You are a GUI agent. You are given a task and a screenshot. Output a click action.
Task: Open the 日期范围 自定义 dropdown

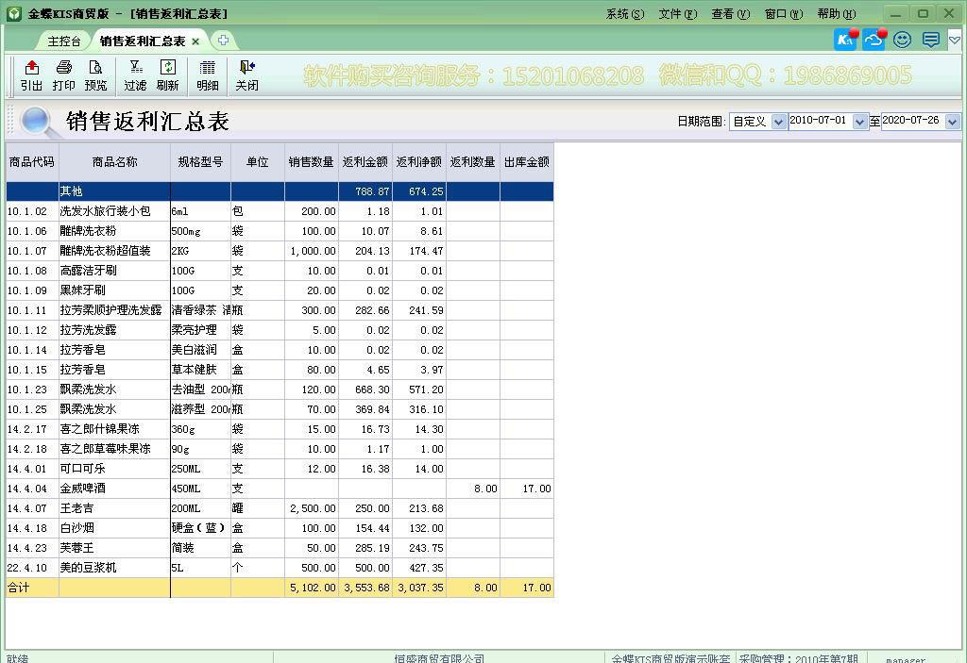(778, 122)
